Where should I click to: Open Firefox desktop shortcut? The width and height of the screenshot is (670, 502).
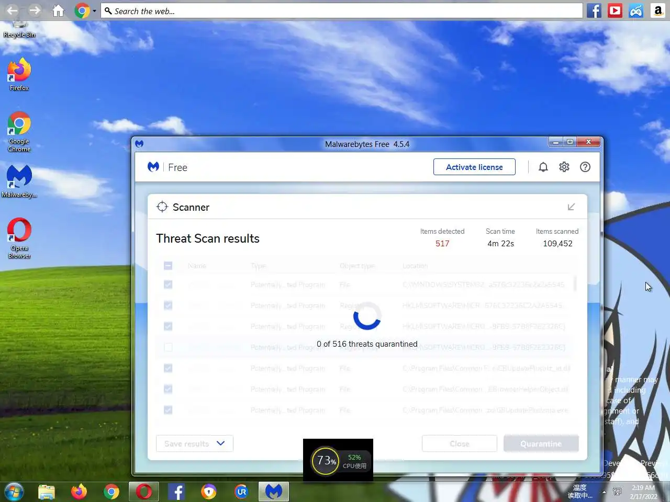coord(19,74)
